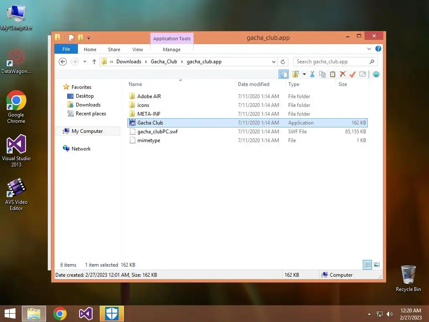
Task: Open Downloads in navigation pane
Action: [x=88, y=105]
